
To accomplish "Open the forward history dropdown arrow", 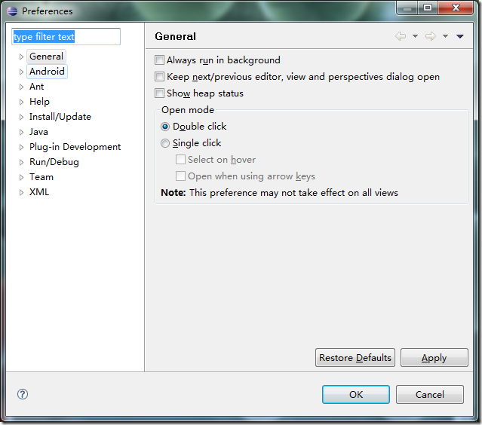I will pyautogui.click(x=445, y=36).
